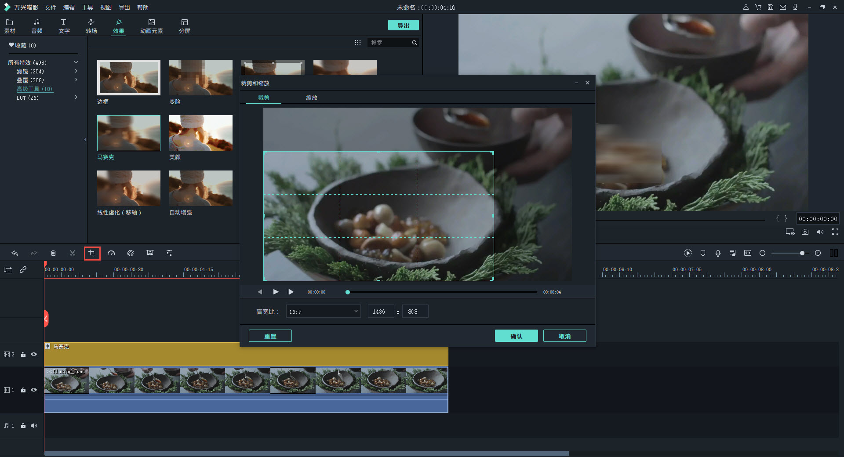
Task: Click the 重置 reset button
Action: point(270,336)
